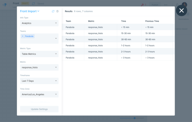Close the Front Import dialog with X
This screenshot has width=192, height=122.
click(x=182, y=10)
